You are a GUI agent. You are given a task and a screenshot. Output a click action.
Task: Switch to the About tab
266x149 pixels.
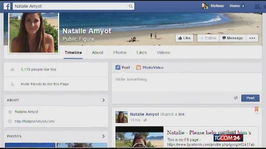coord(97,53)
